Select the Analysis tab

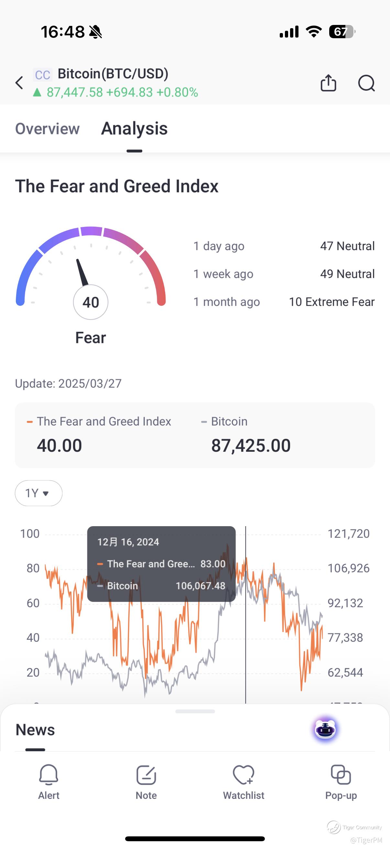coord(134,129)
